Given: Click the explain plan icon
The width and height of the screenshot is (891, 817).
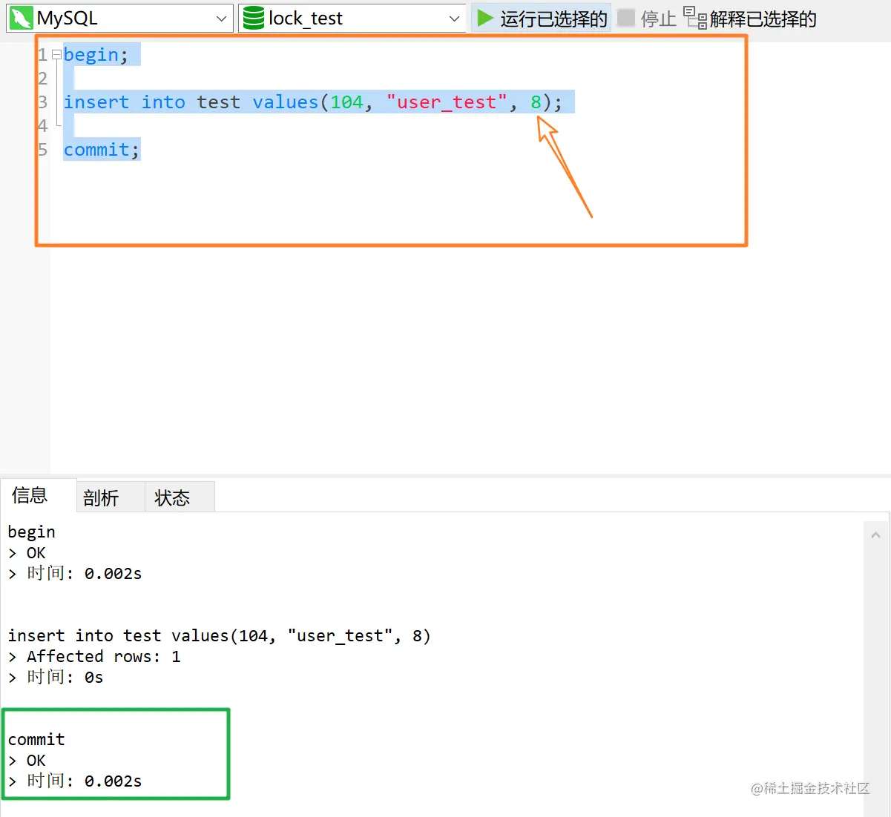Looking at the screenshot, I should [x=694, y=18].
